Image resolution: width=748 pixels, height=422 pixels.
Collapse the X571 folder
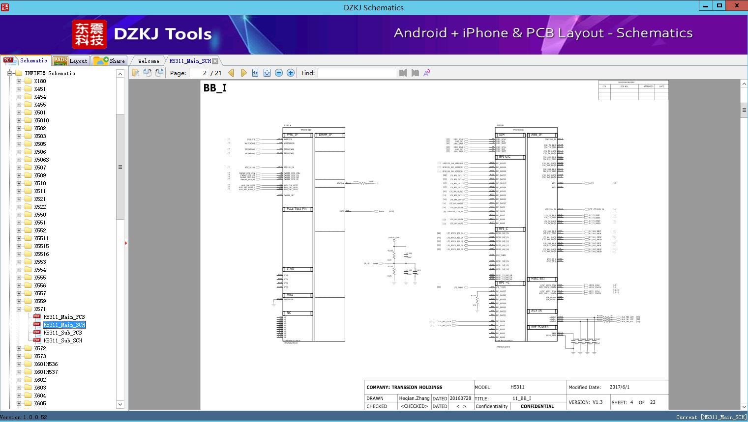click(19, 309)
